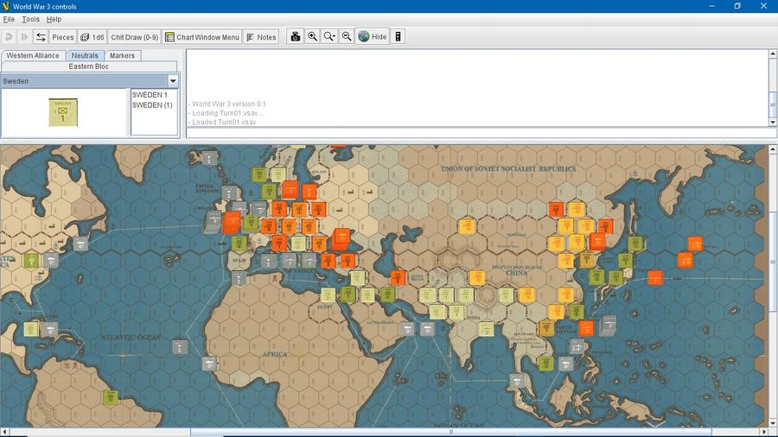
Task: Select SWEDEN 1 in the piece list
Action: point(150,95)
